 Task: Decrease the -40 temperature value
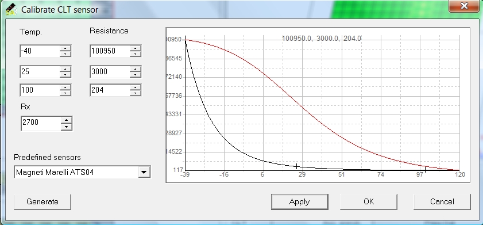point(65,54)
